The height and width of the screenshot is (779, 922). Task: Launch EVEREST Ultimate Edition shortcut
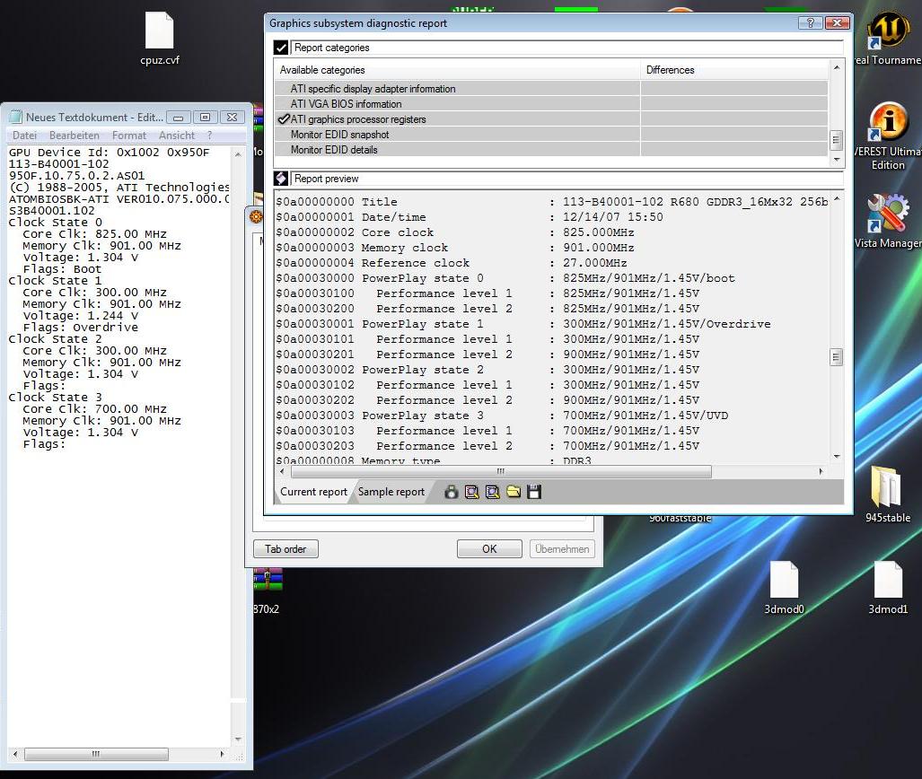pos(889,136)
